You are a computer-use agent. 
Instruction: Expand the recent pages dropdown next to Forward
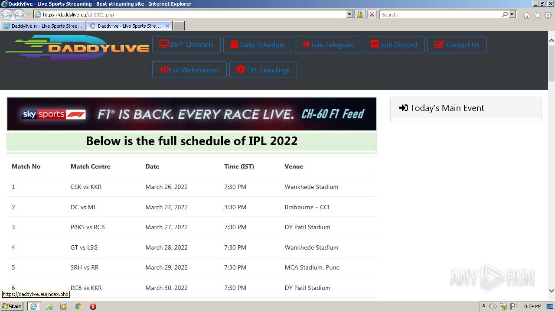point(28,15)
